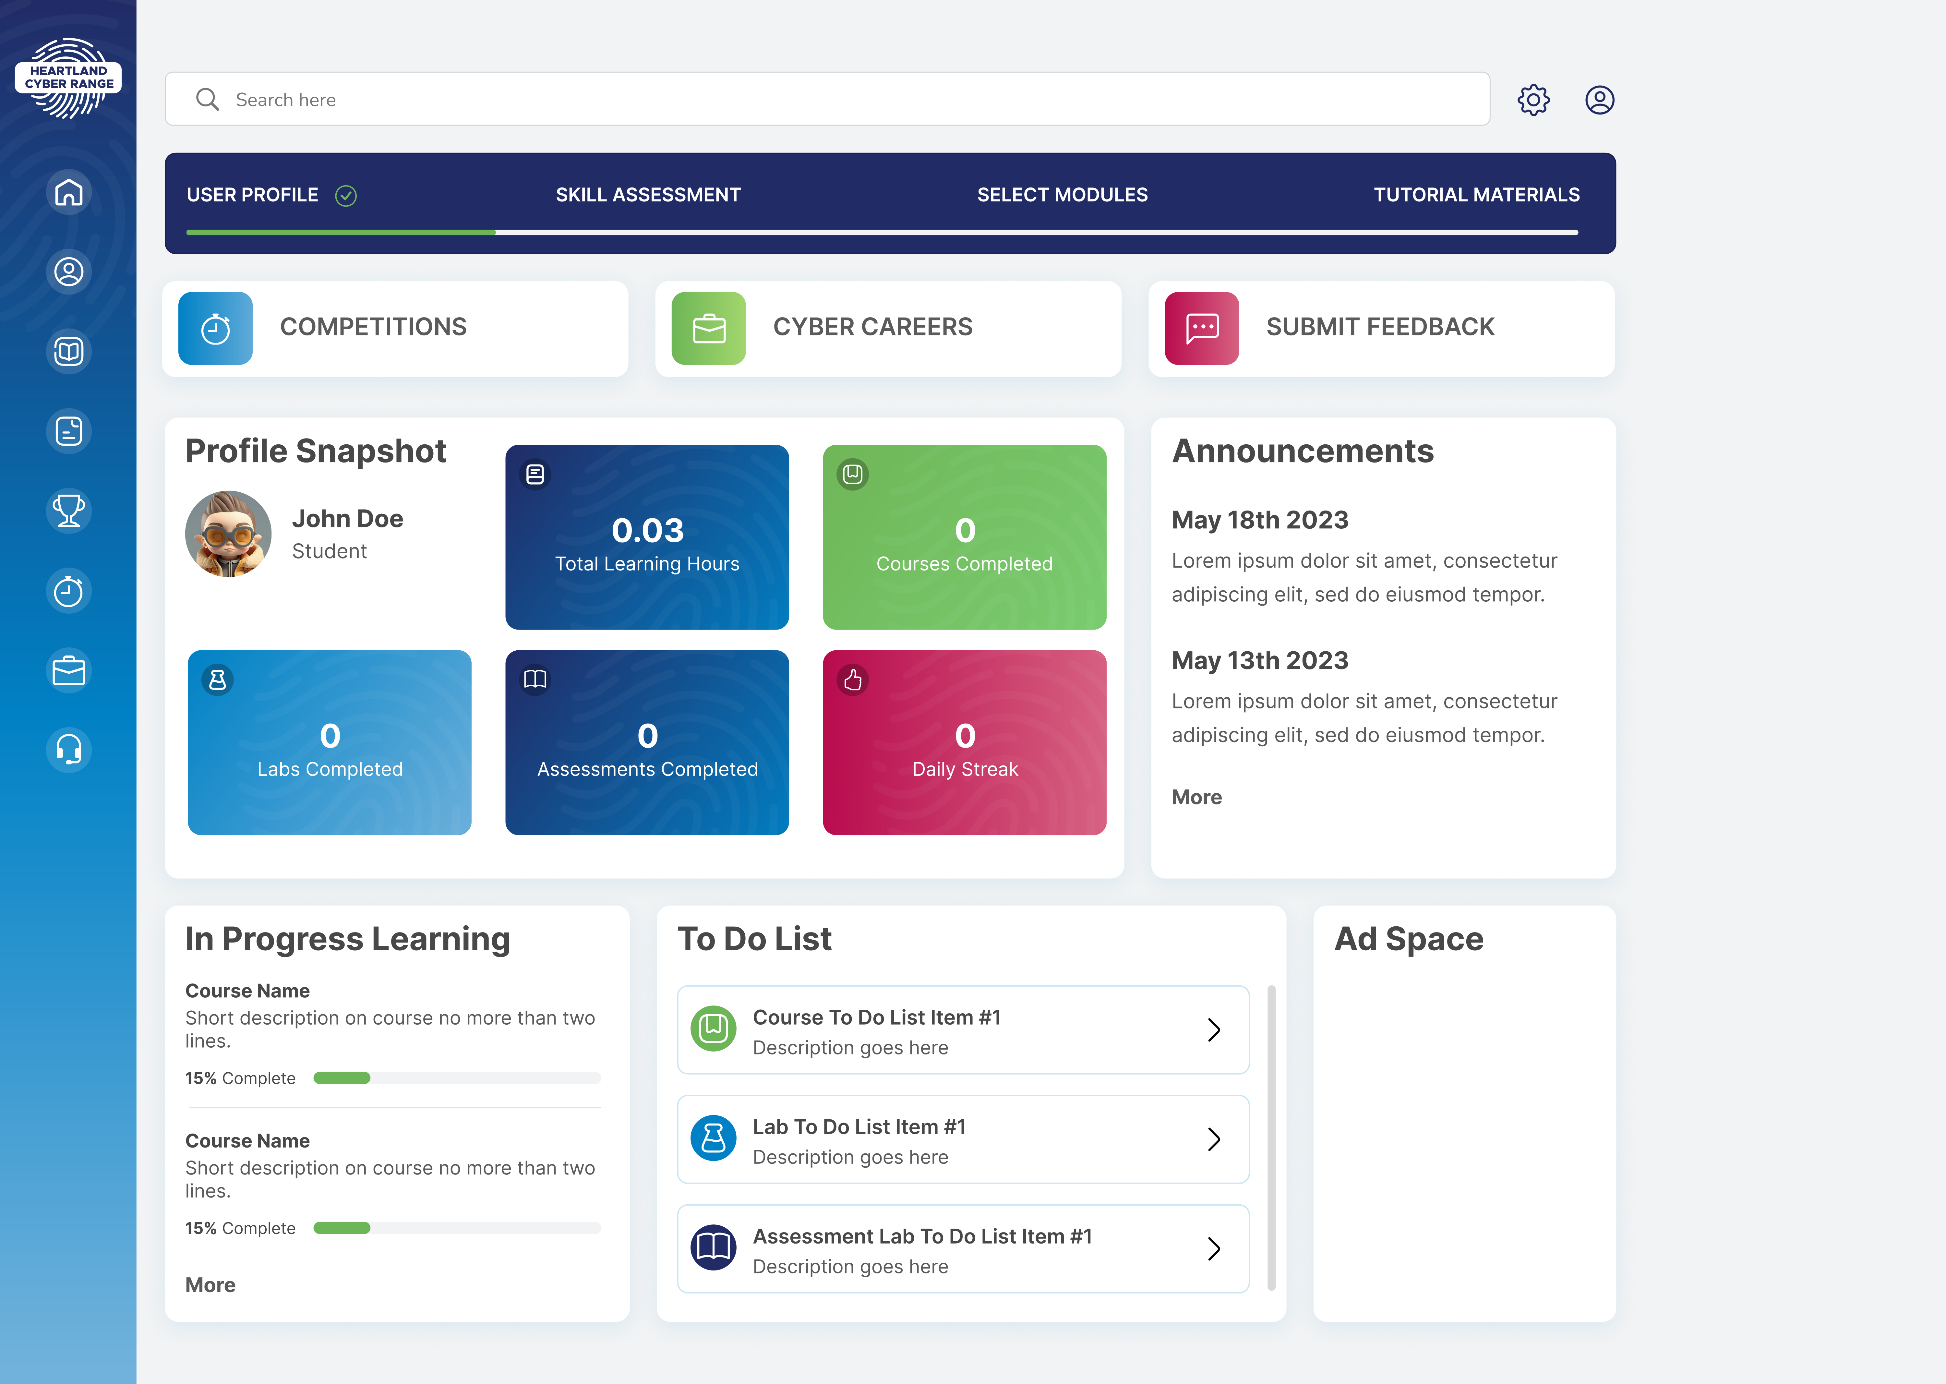Viewport: 1946px width, 1384px height.
Task: Click the Labs Completed tile
Action: point(330,743)
